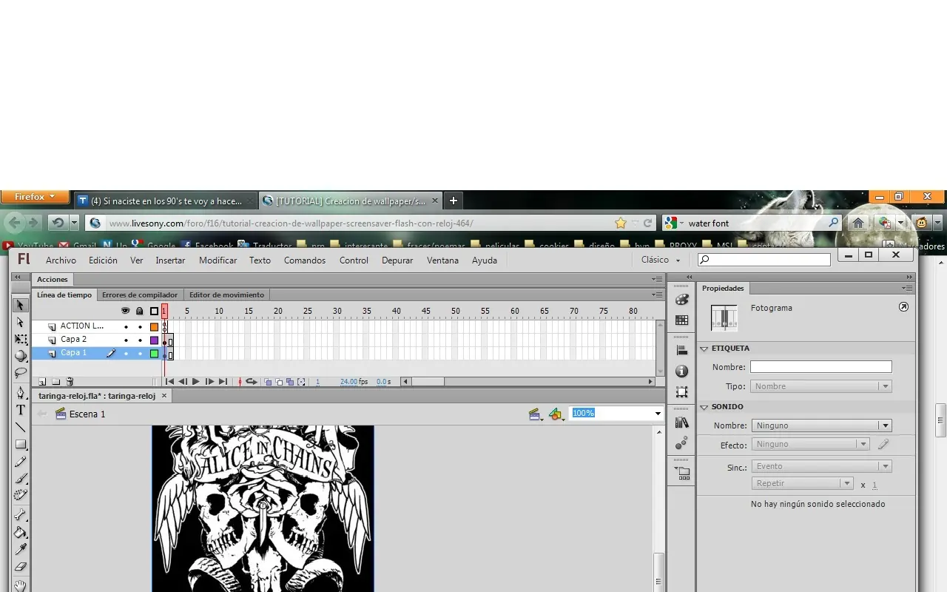Open the Transform panel icon
947x592 pixels.
682,392
